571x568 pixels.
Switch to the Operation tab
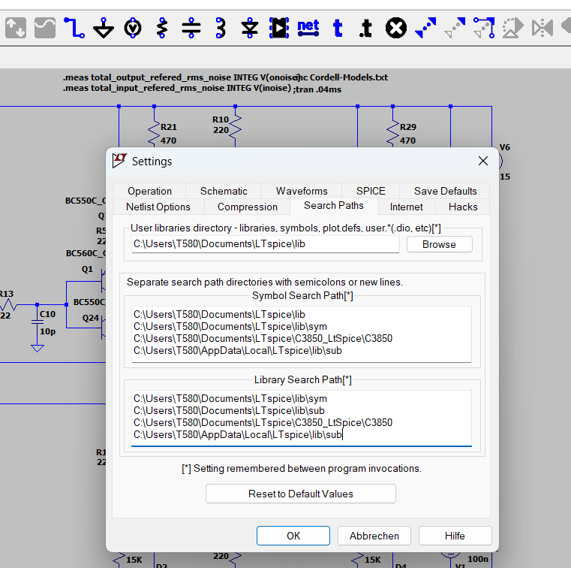[149, 191]
